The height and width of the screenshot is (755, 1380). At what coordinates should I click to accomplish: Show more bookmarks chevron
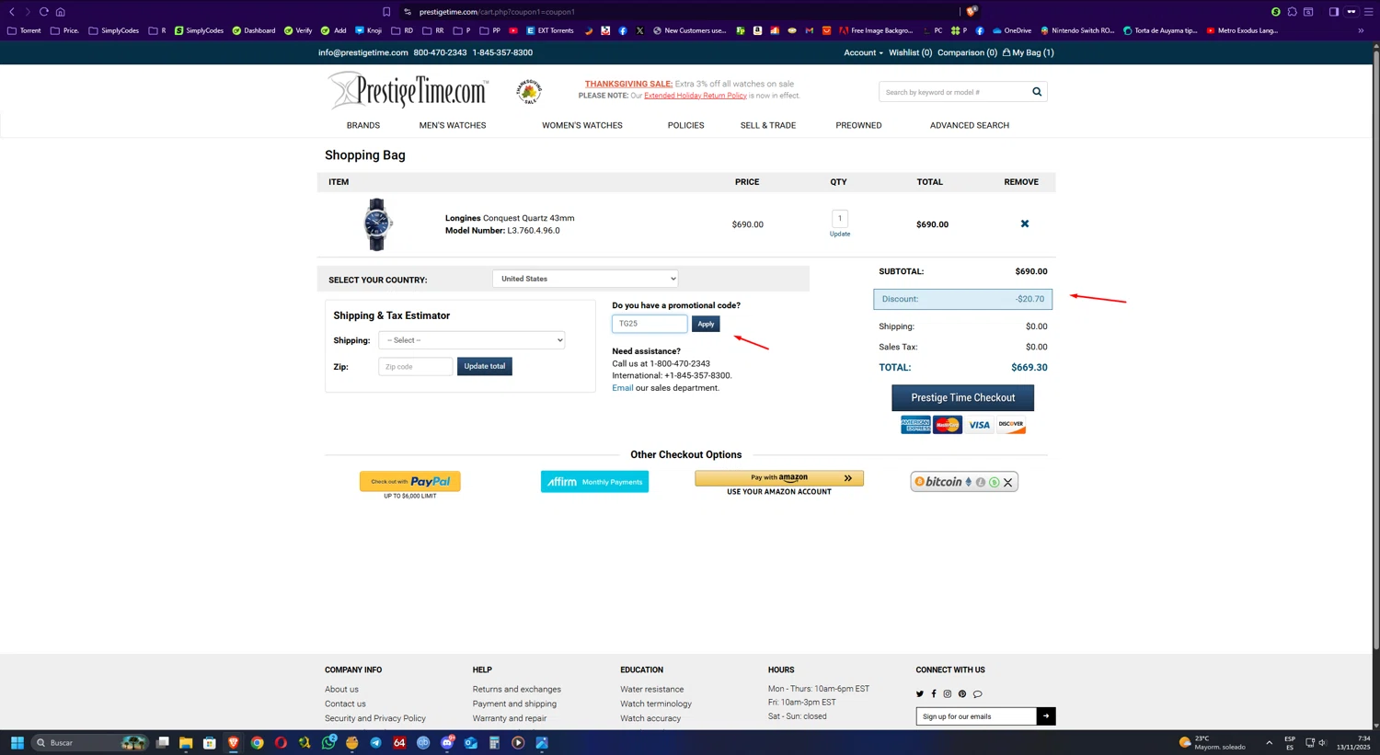1361,30
